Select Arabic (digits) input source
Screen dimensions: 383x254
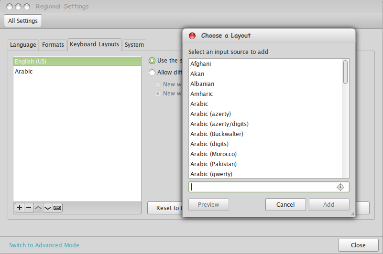pos(265,144)
